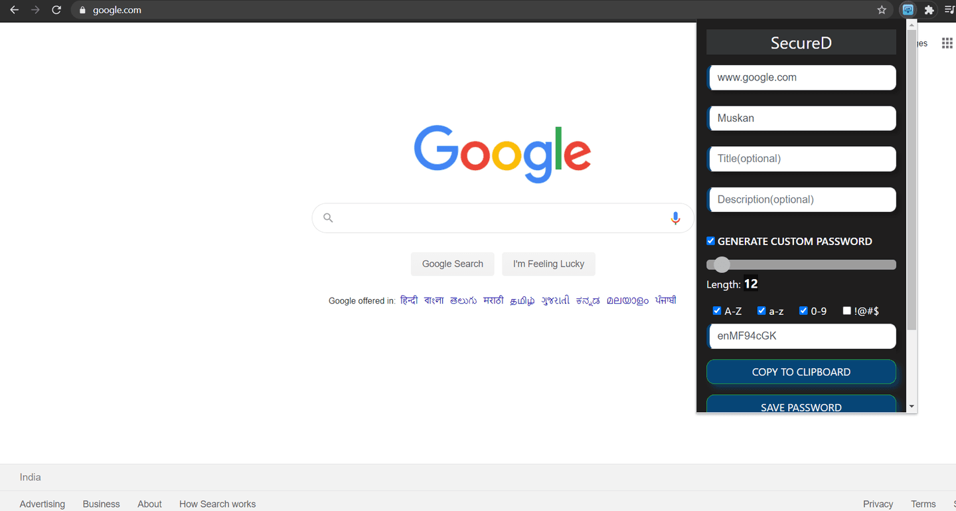
Task: Click the Muskan username field
Action: (801, 118)
